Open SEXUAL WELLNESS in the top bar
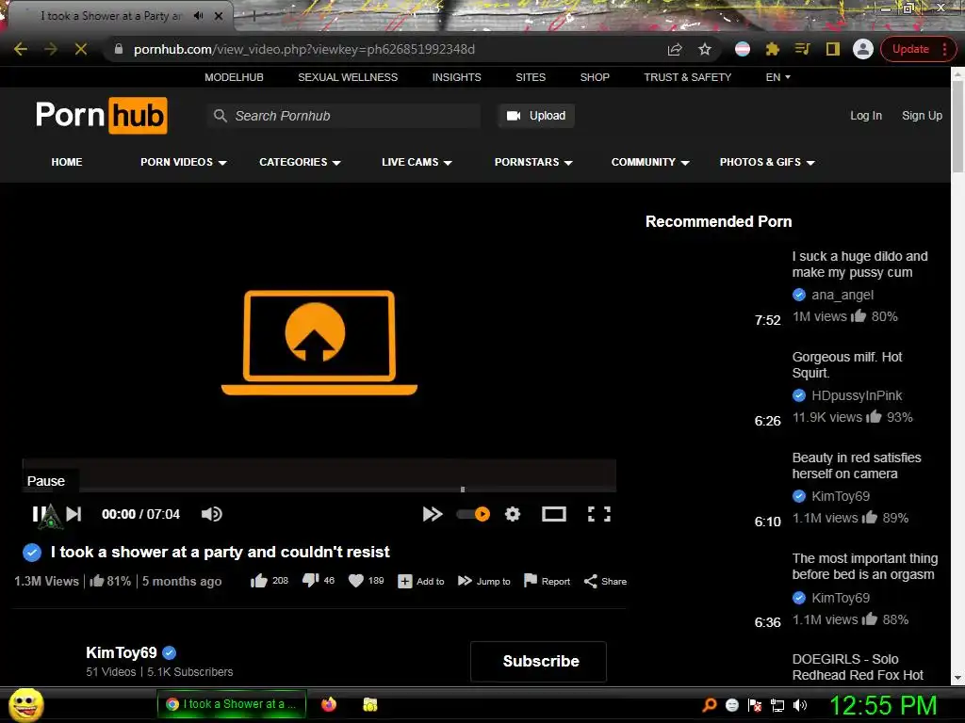Viewport: 965px width, 723px height. coord(348,77)
